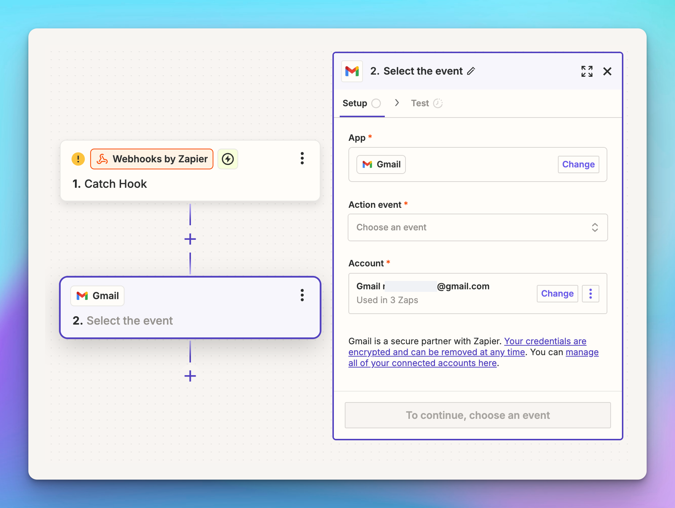Switch to the Test tab
This screenshot has height=508, width=675.
coord(426,103)
